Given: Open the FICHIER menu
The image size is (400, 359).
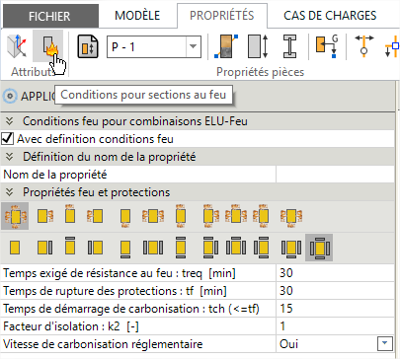Looking at the screenshot, I should 49,16.
